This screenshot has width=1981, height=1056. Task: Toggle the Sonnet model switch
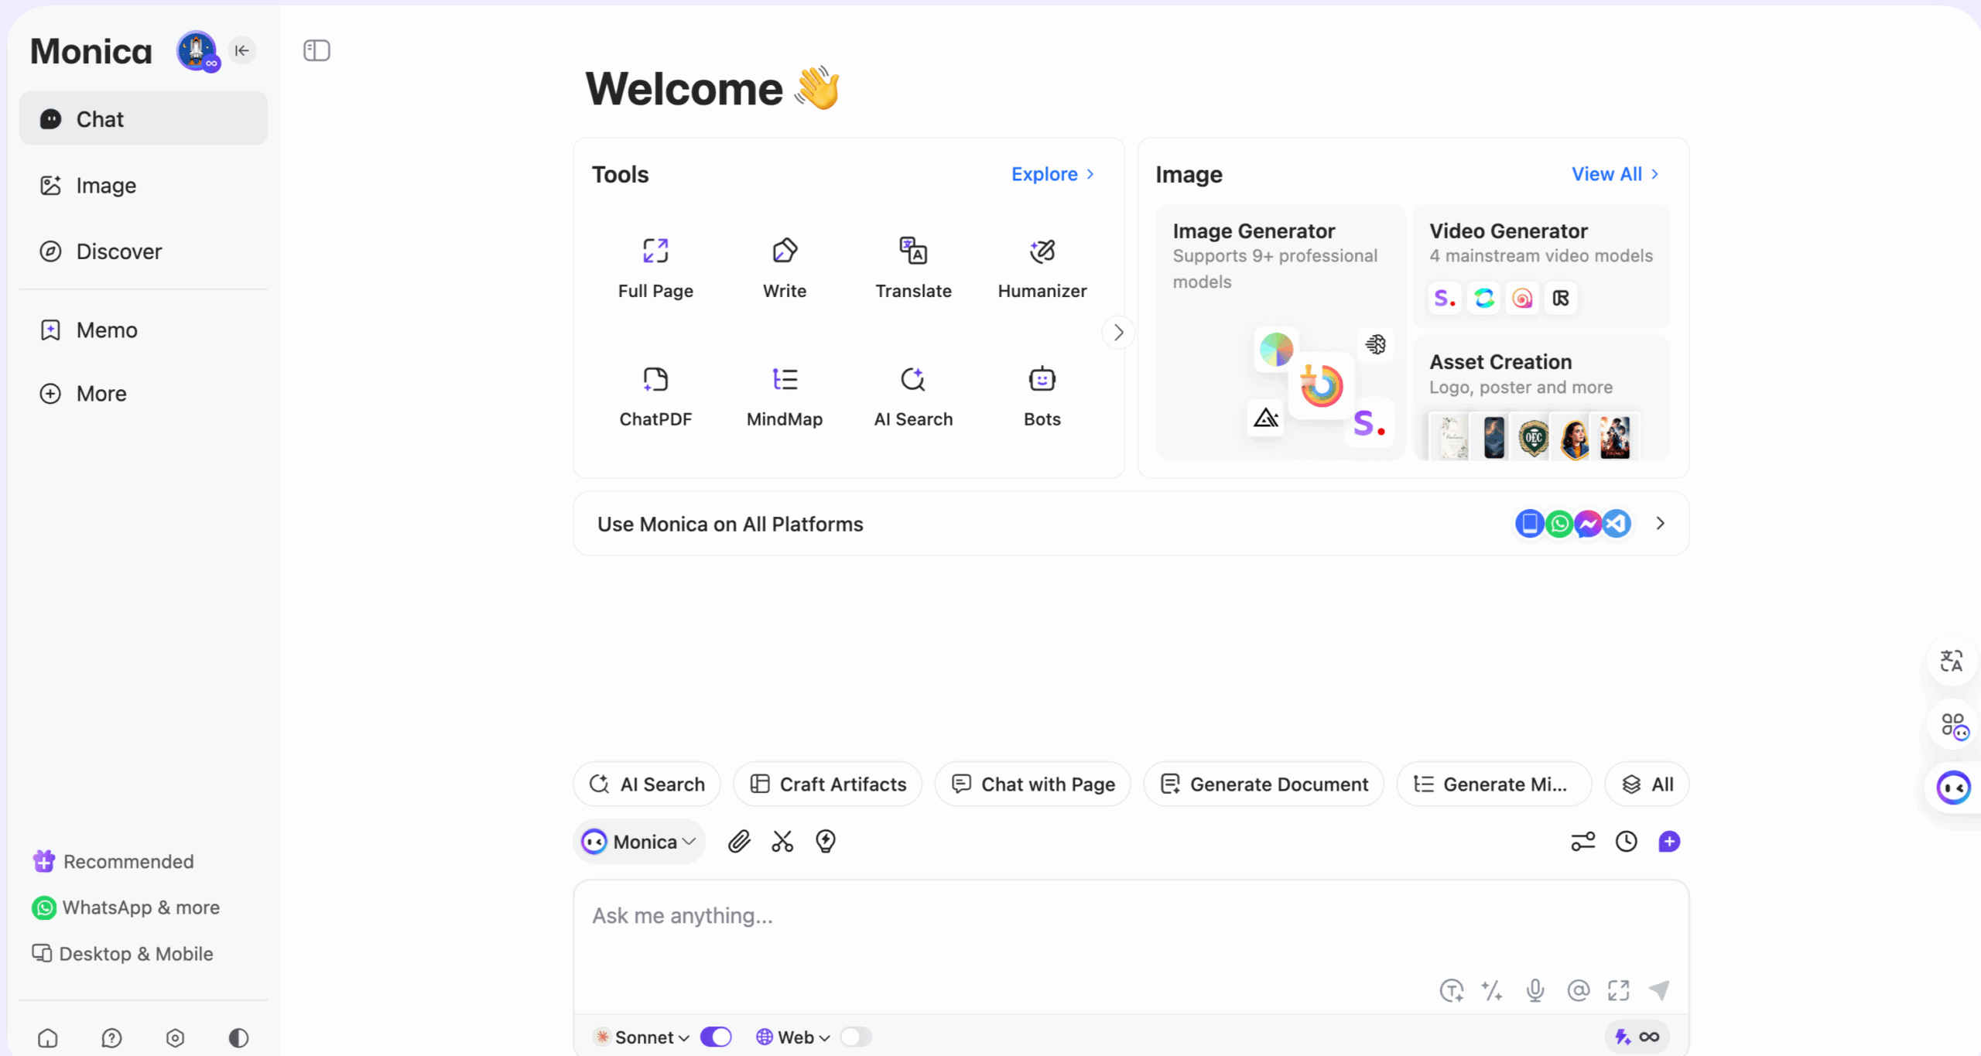tap(716, 1037)
